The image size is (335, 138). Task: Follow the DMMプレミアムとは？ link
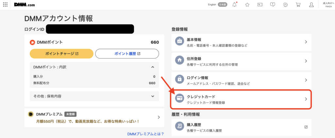tap(145, 134)
